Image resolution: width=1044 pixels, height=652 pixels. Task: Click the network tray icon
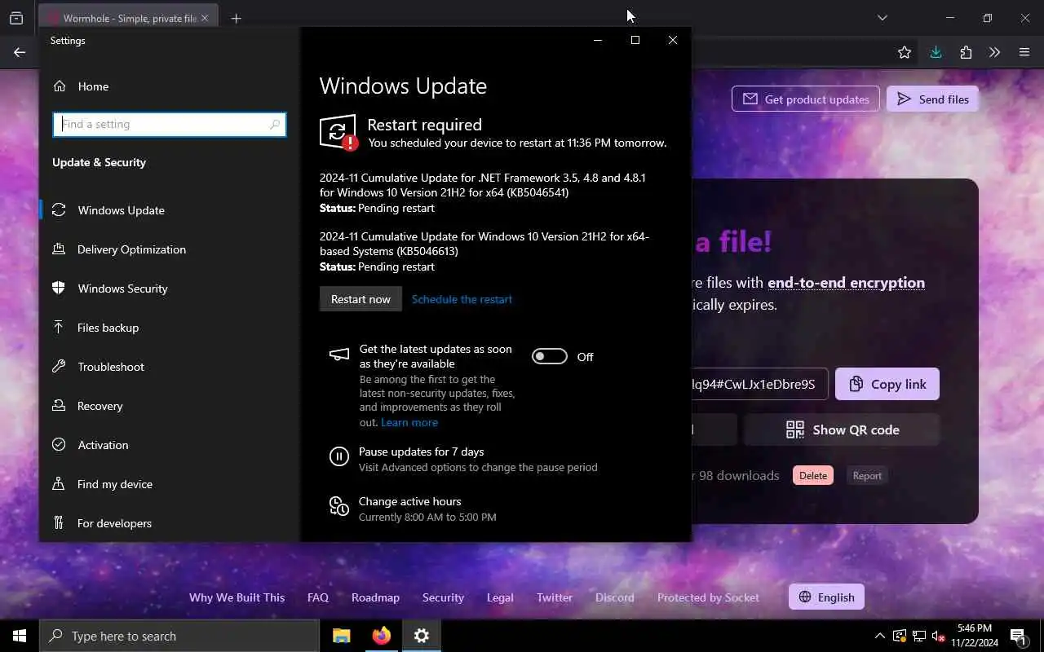click(x=918, y=636)
